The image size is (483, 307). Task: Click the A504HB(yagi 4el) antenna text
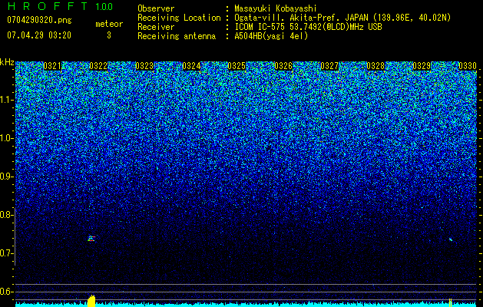coord(271,36)
